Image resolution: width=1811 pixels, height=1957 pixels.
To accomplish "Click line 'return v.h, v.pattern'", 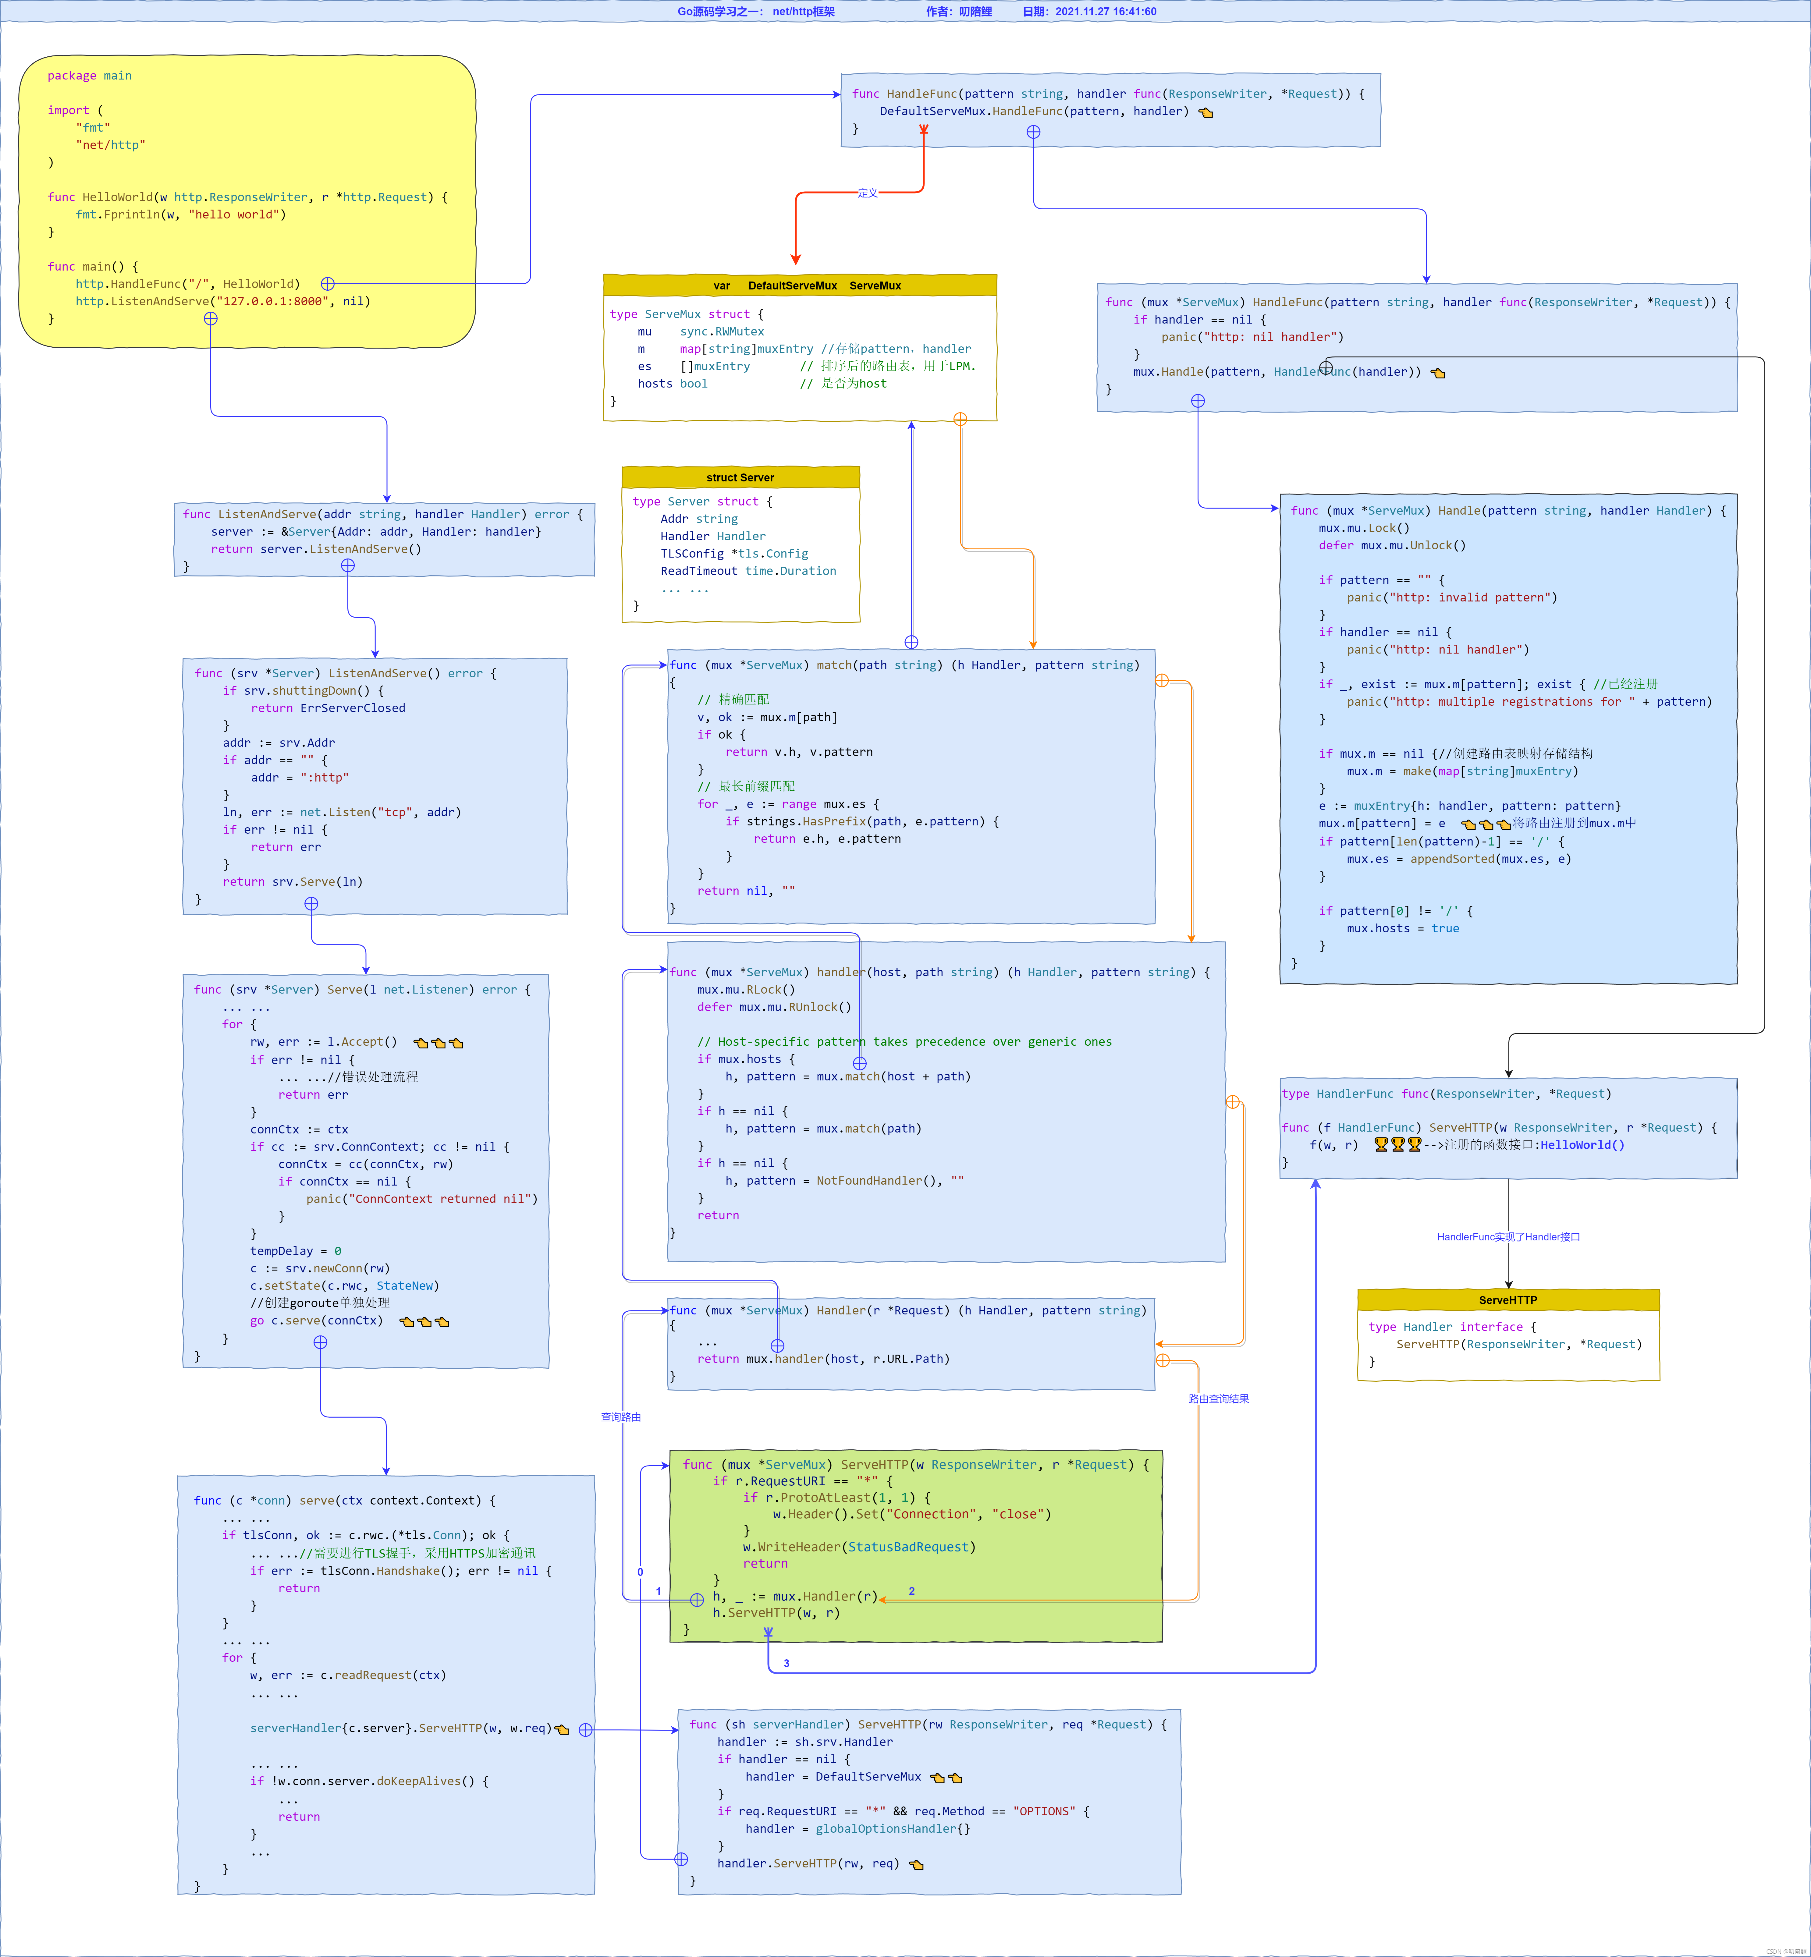I will click(x=799, y=753).
